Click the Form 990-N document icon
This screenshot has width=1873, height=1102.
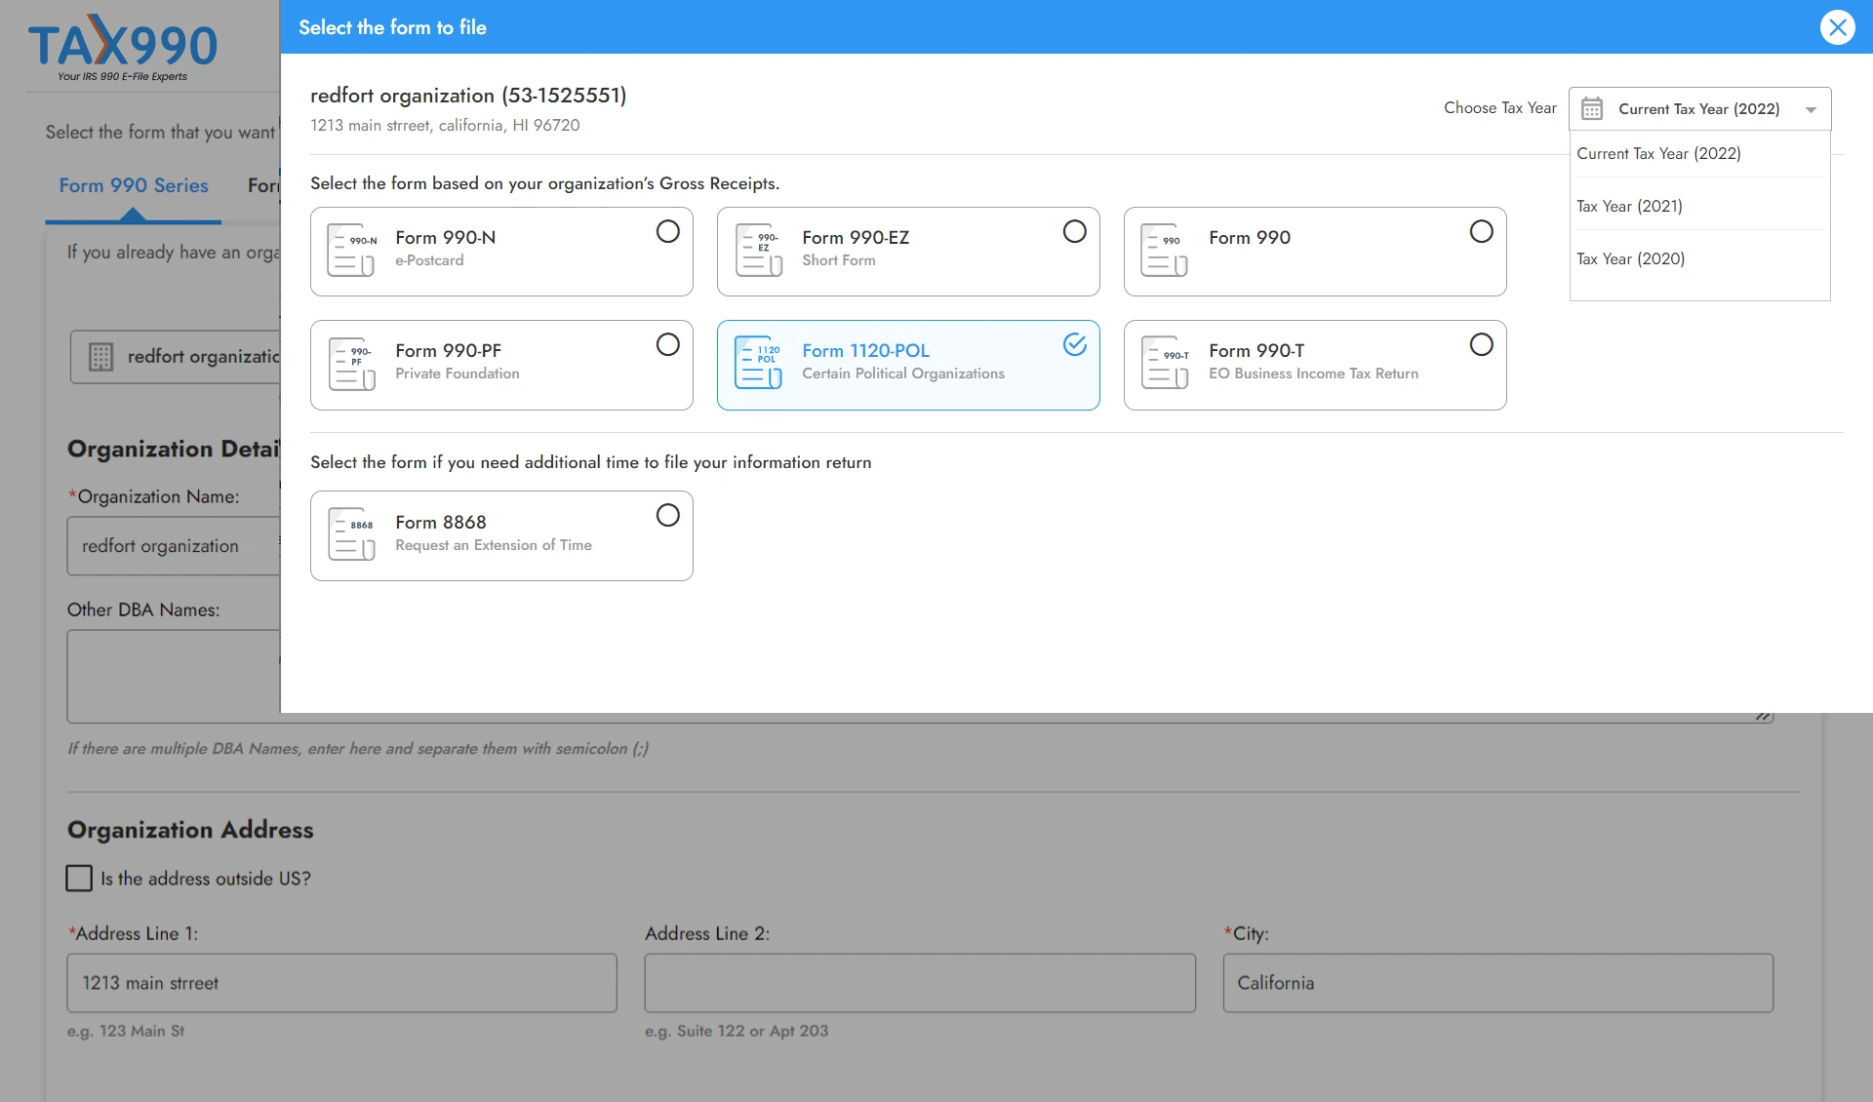pyautogui.click(x=351, y=251)
